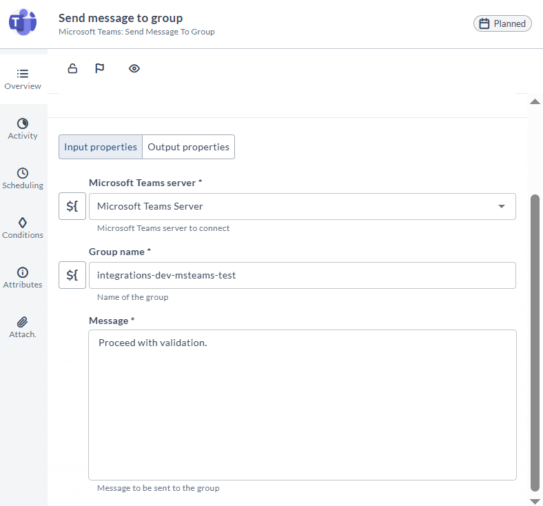Click the vertical scrollbar thumb

coord(535,343)
